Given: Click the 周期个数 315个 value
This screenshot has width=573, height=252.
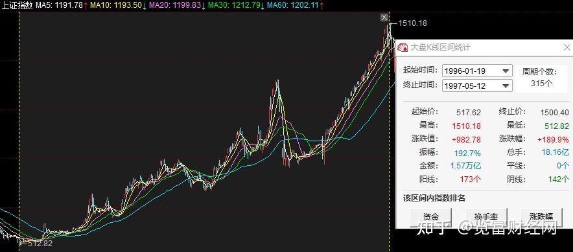Looking at the screenshot, I should (542, 84).
